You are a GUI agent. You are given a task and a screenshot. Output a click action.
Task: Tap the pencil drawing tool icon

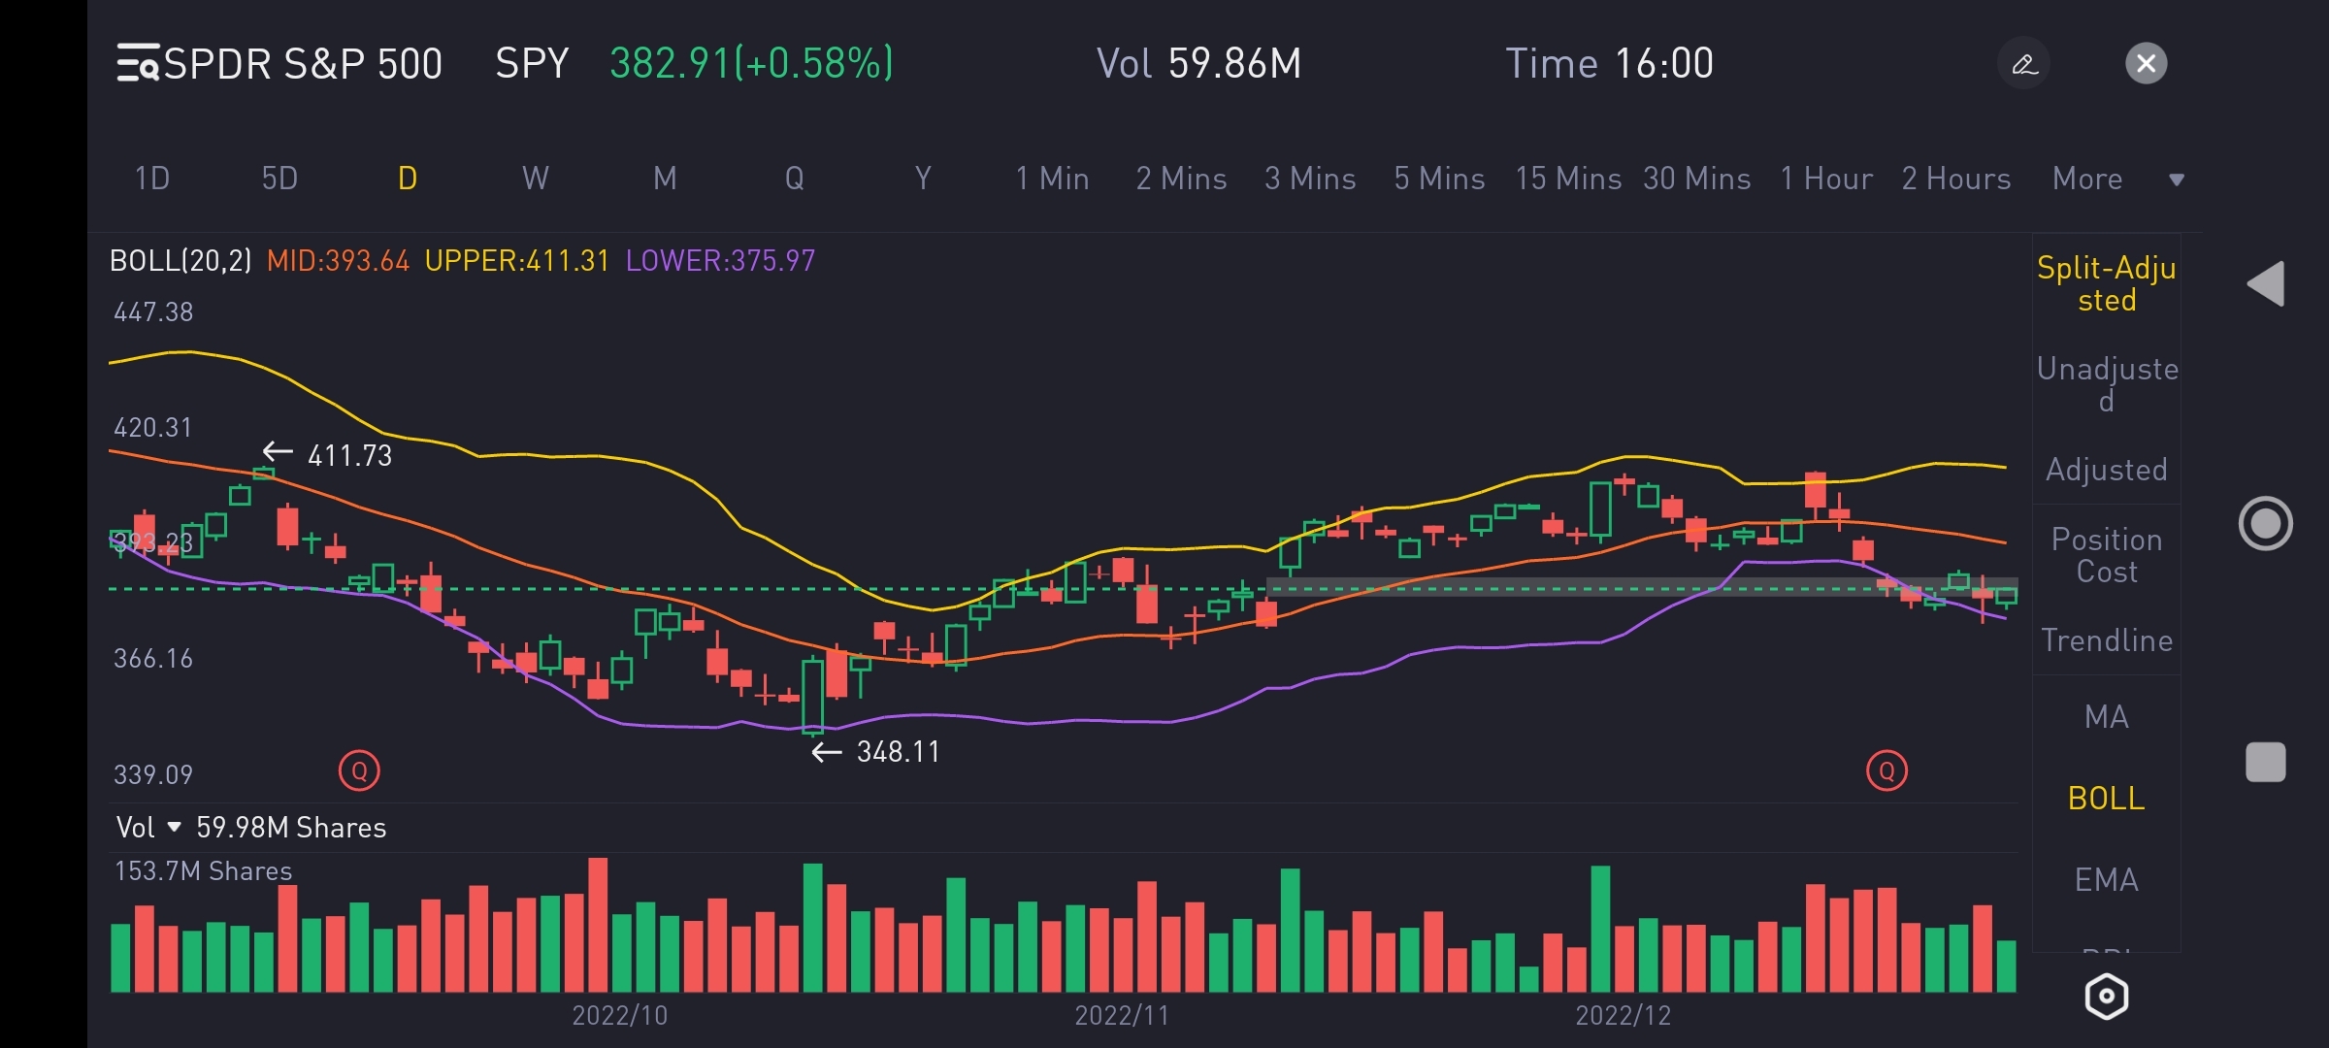pyautogui.click(x=2024, y=64)
